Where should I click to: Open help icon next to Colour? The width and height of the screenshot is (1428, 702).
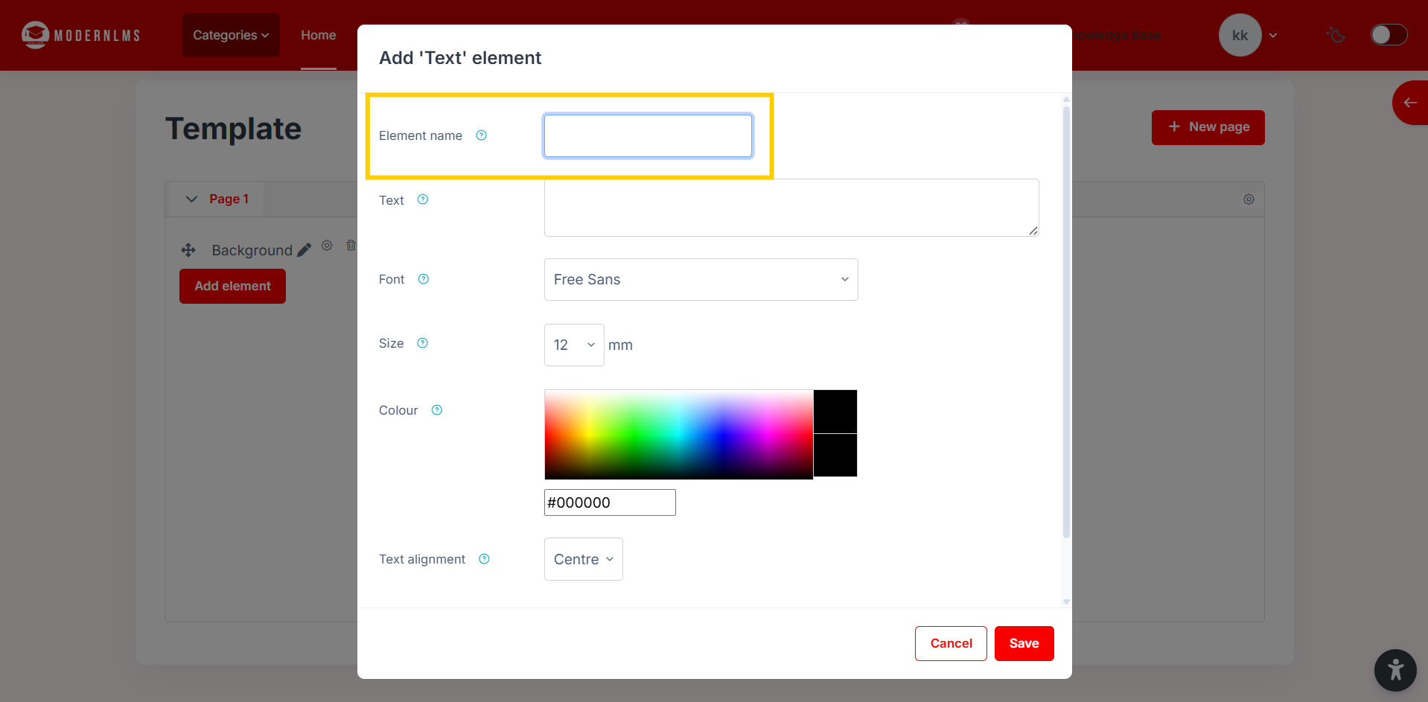point(437,410)
